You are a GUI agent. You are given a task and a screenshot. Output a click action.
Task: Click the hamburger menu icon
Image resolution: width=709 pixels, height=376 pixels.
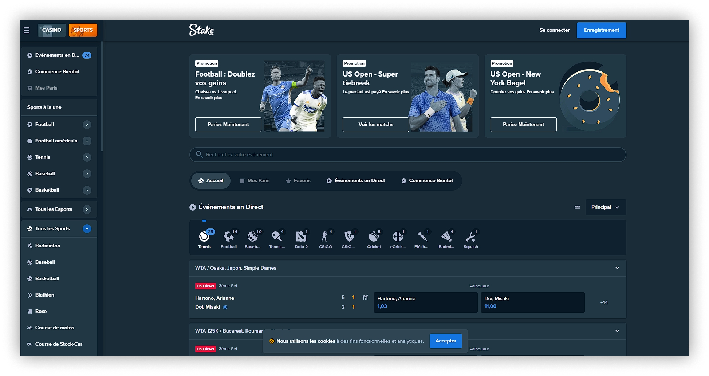[26, 30]
